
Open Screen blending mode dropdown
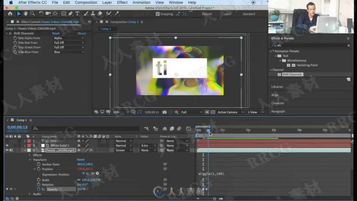[123, 150]
